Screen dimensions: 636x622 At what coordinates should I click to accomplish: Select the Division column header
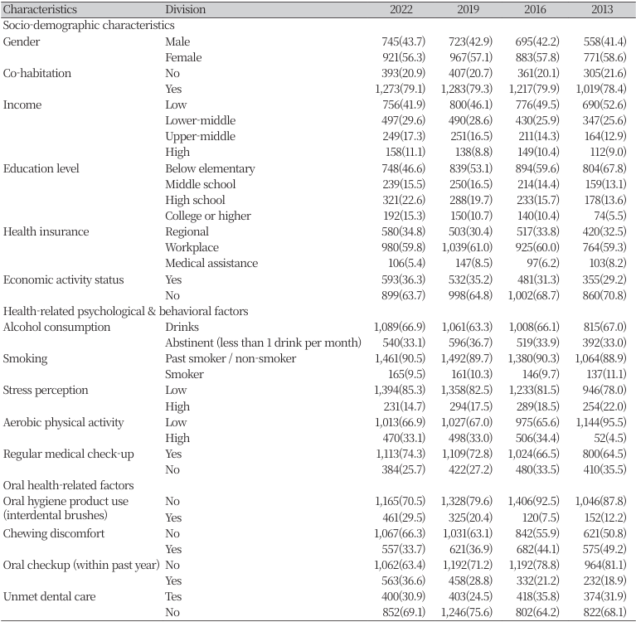[186, 9]
